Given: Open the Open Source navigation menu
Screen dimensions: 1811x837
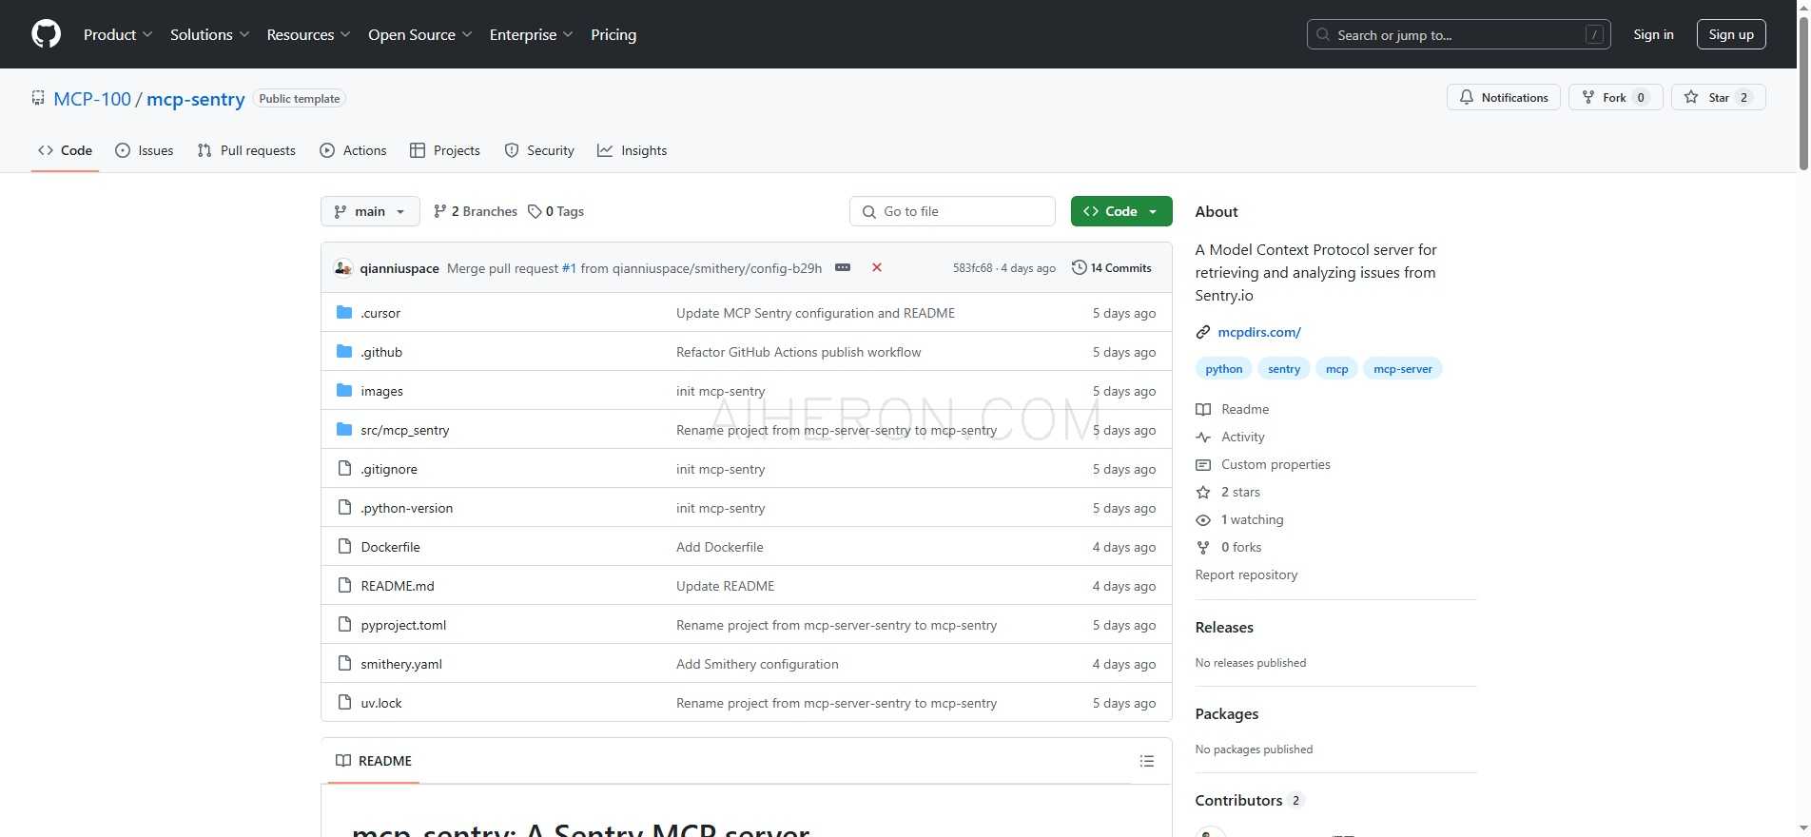Looking at the screenshot, I should click(419, 34).
